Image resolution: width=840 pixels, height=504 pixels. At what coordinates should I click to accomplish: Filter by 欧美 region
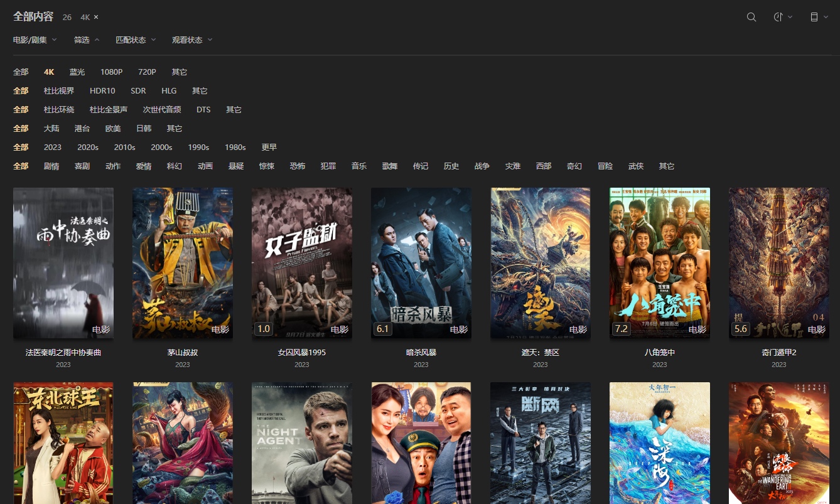113,129
